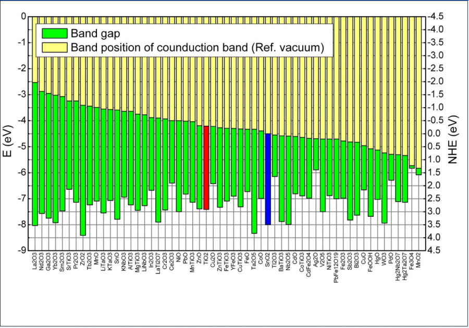Click the Yb2O3 axis label

click(55, 261)
